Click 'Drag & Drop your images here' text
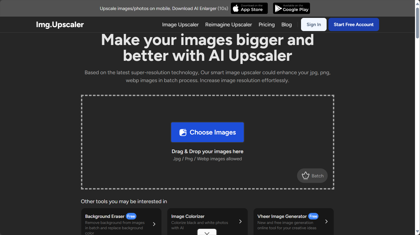Image resolution: width=420 pixels, height=235 pixels. click(x=207, y=151)
